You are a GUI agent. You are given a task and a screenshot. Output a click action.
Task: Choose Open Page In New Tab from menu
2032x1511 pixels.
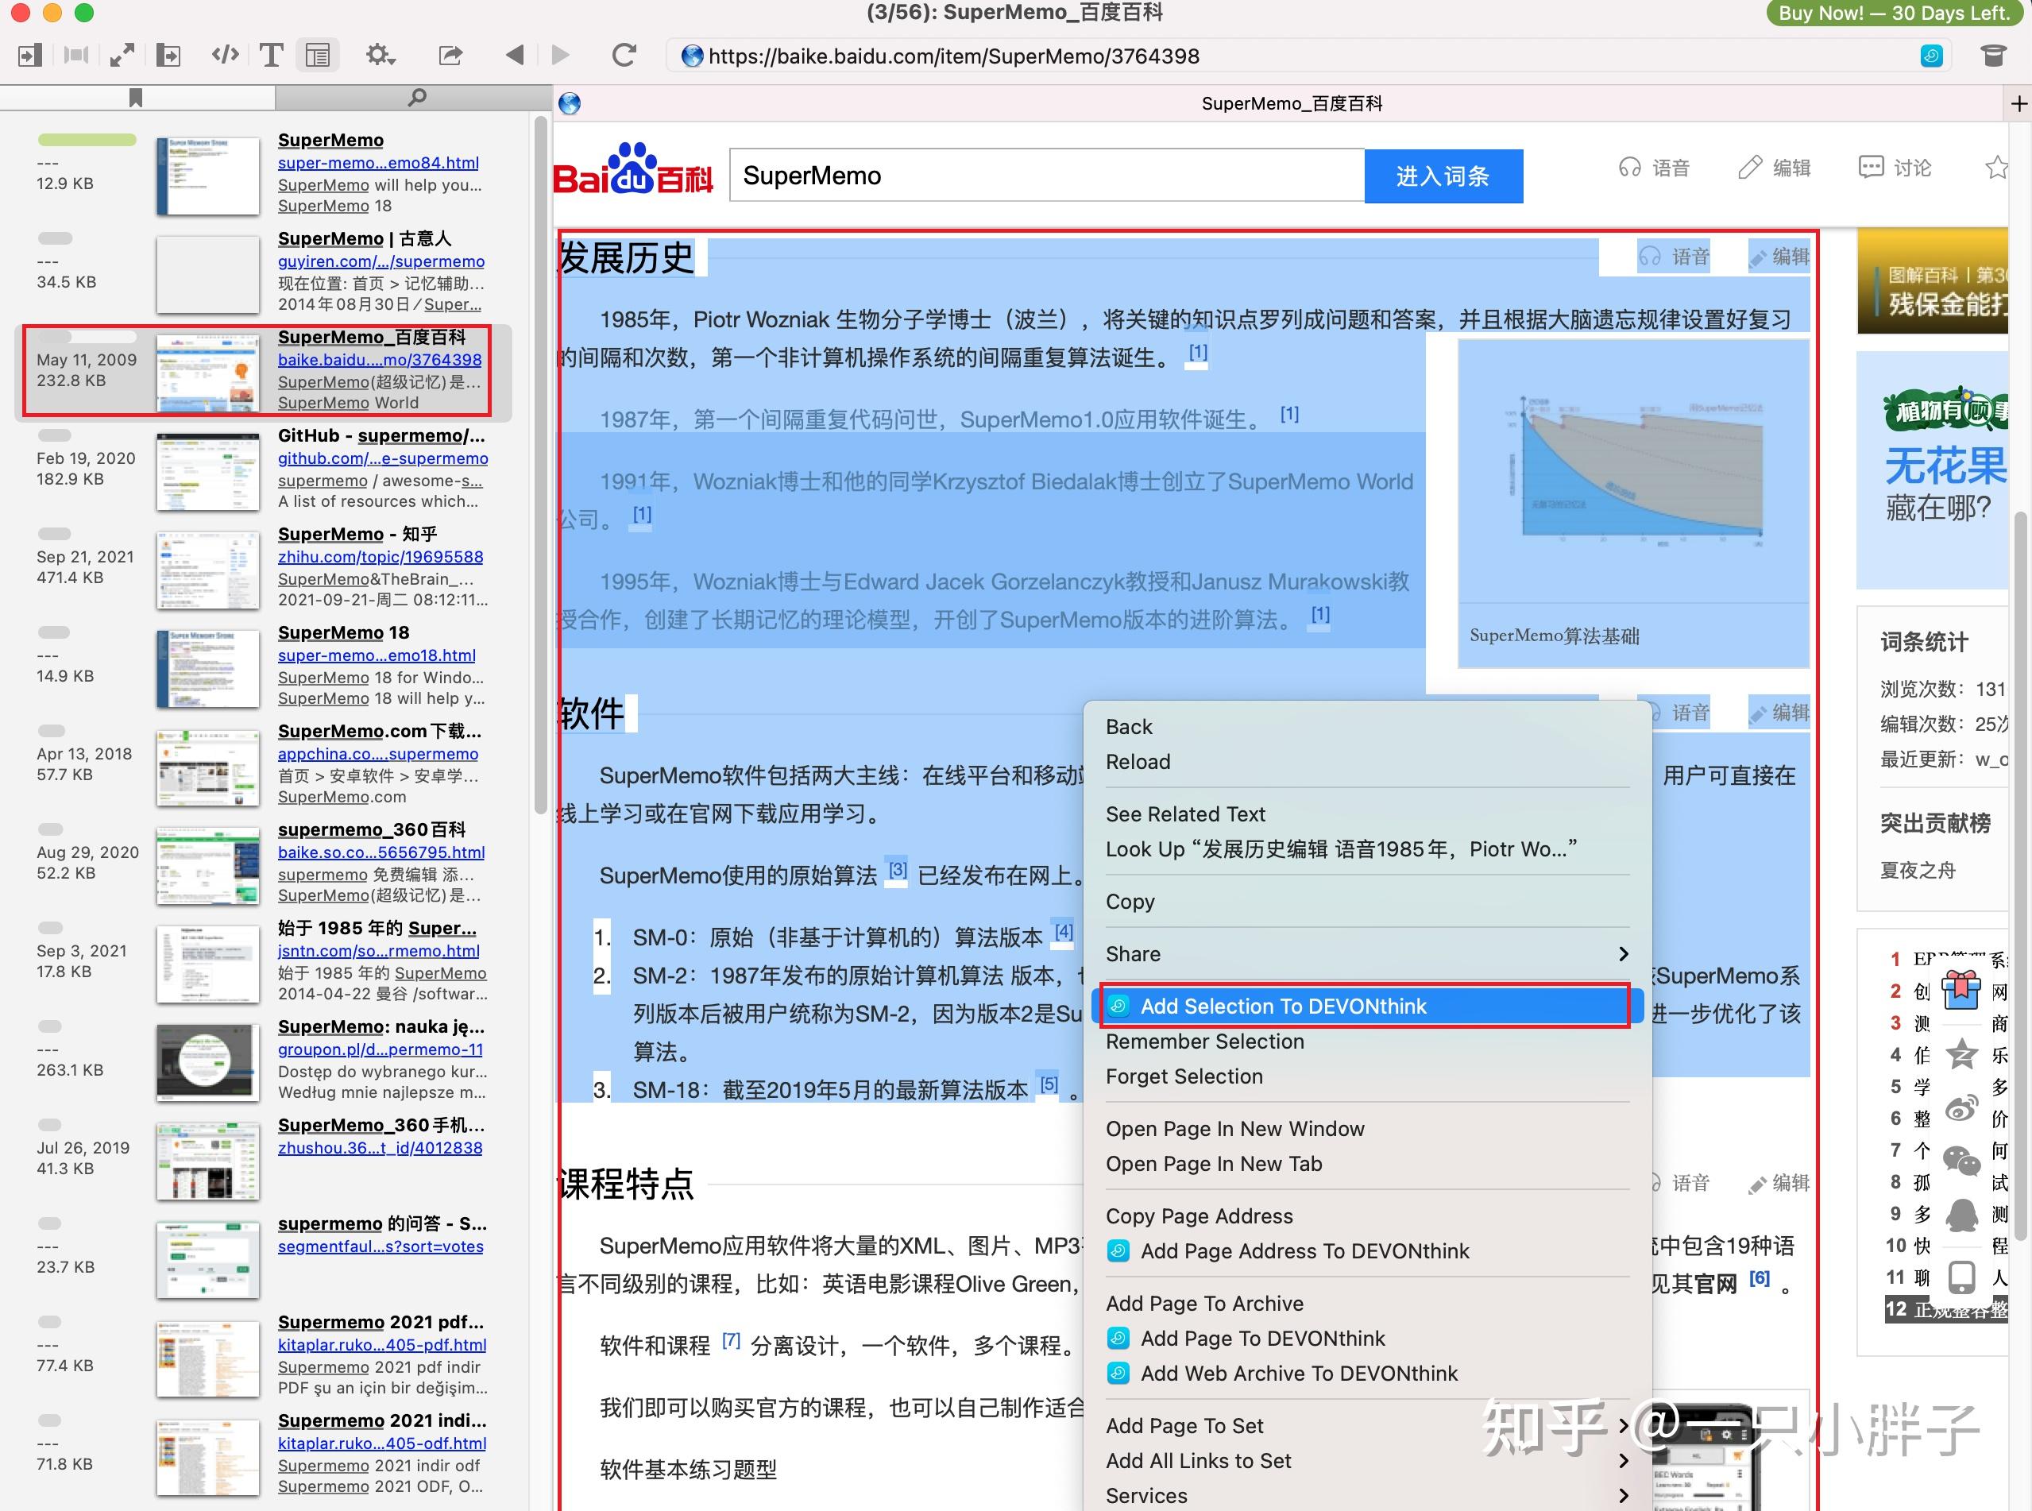tap(1215, 1163)
